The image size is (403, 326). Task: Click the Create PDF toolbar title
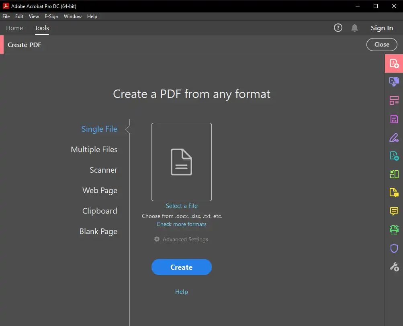click(x=25, y=45)
